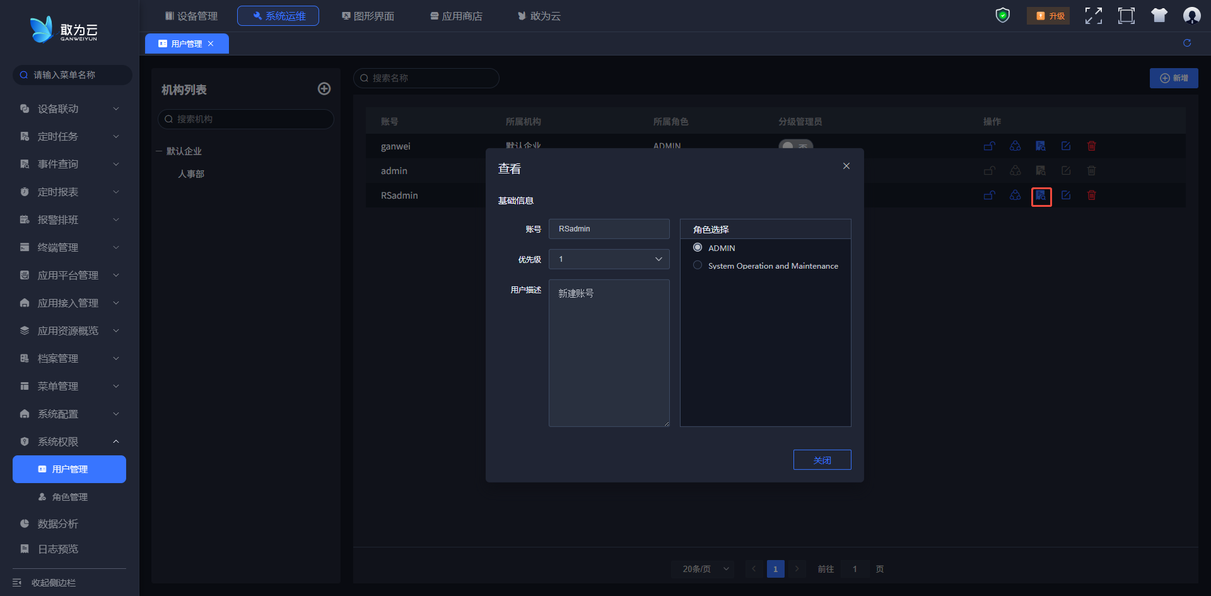The image size is (1211, 596).
Task: Click the 用户描述 text area
Action: click(x=609, y=353)
